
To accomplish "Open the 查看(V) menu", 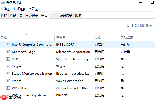I will 33,9.
